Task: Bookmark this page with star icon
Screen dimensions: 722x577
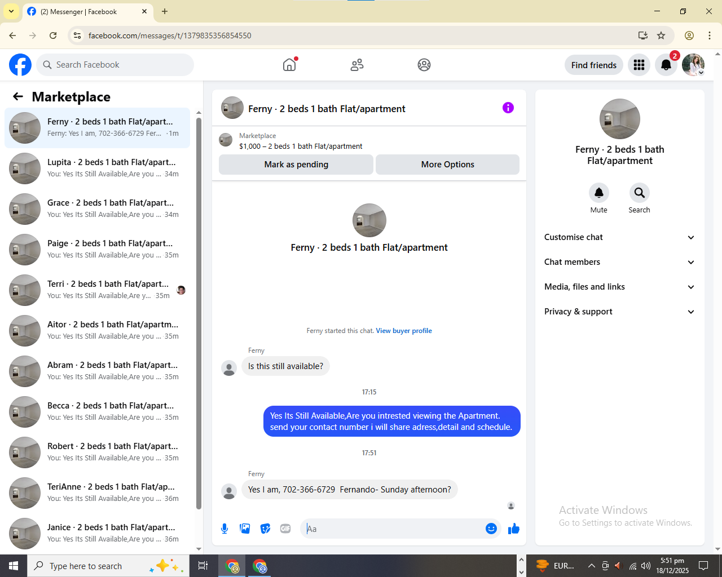Action: pyautogui.click(x=661, y=35)
